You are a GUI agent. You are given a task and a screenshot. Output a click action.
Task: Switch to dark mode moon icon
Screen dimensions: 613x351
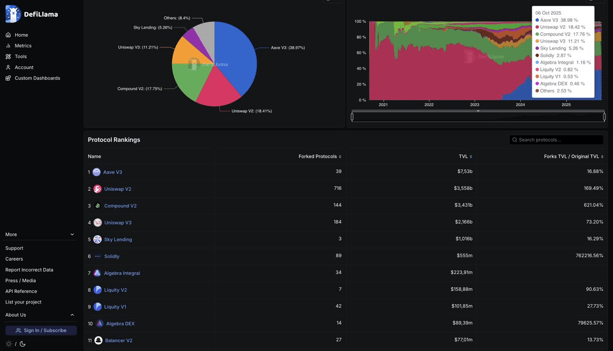[22, 344]
